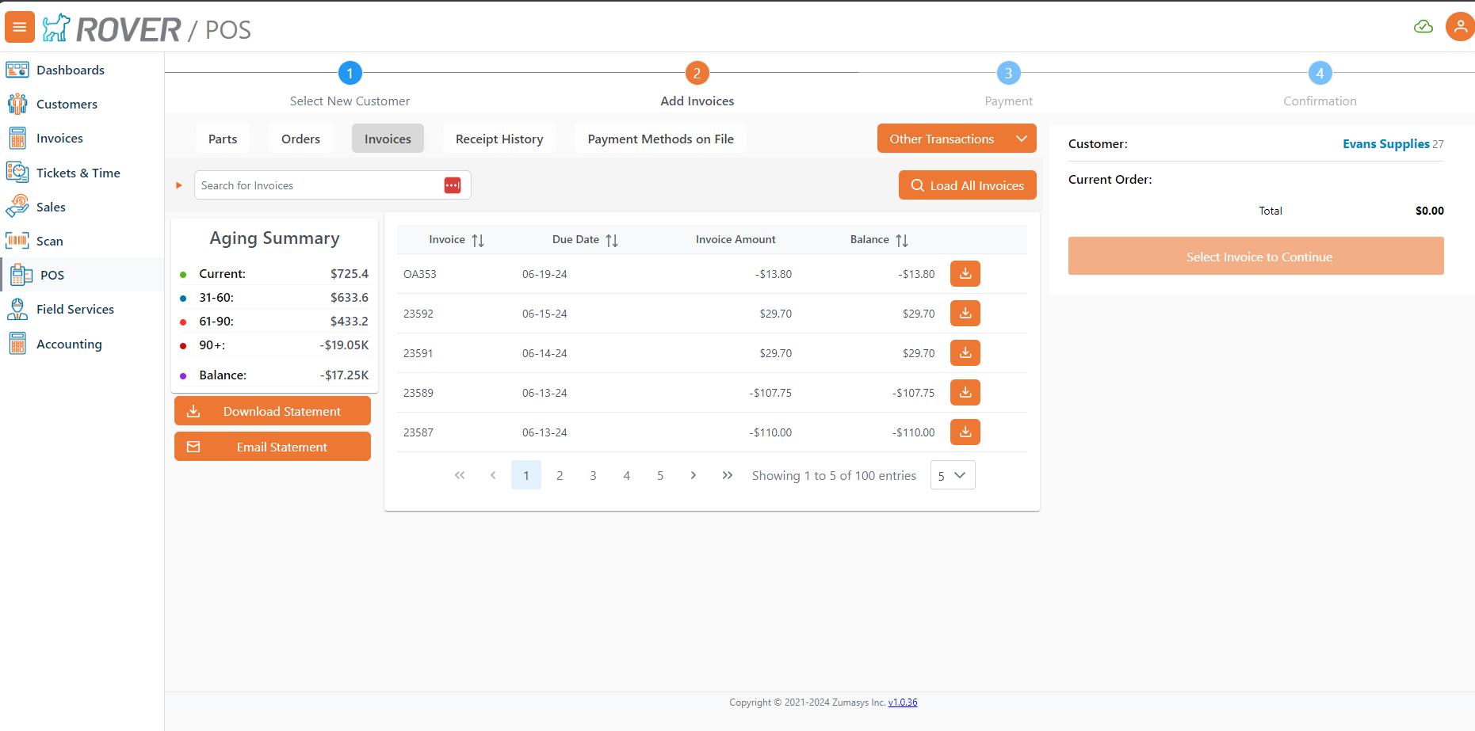
Task: Toggle sorting on the Balance column
Action: [902, 239]
